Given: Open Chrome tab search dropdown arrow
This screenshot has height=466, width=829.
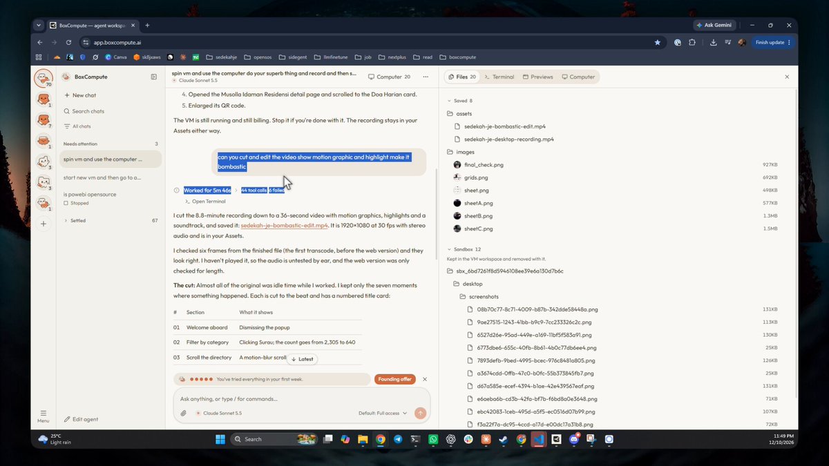Looking at the screenshot, I should coord(39,26).
